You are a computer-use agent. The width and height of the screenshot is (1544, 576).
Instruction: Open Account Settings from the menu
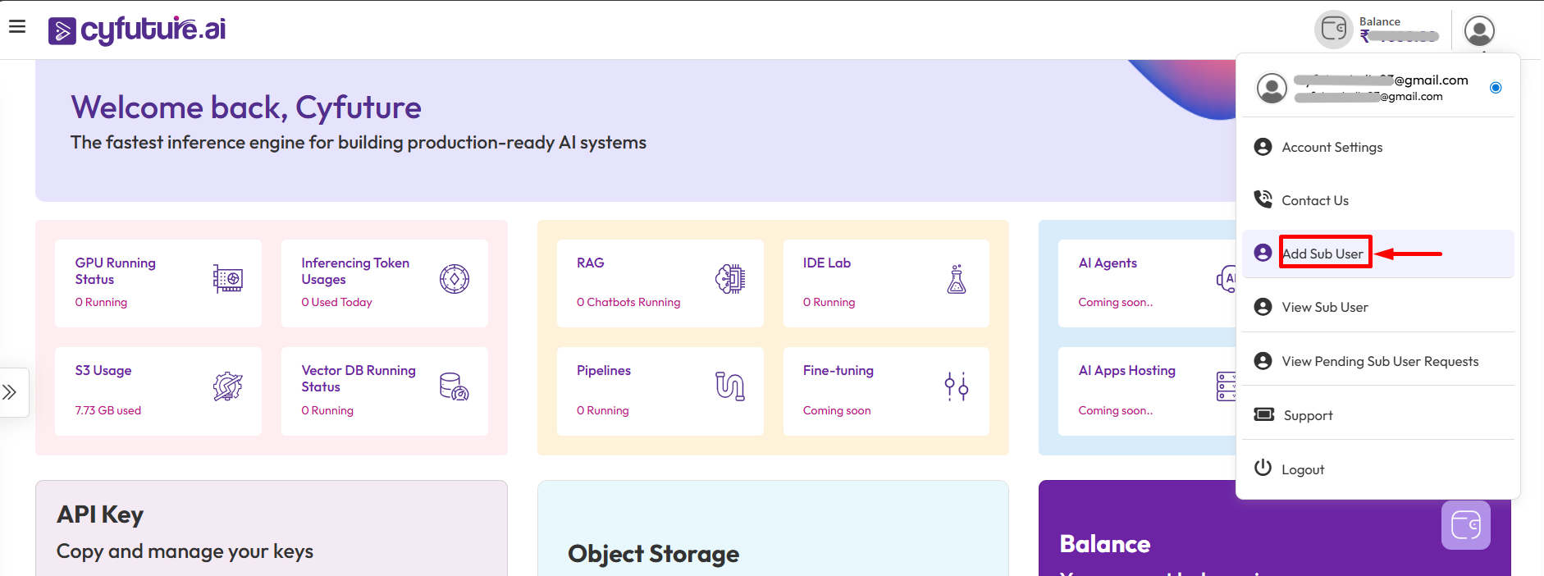coord(1332,148)
